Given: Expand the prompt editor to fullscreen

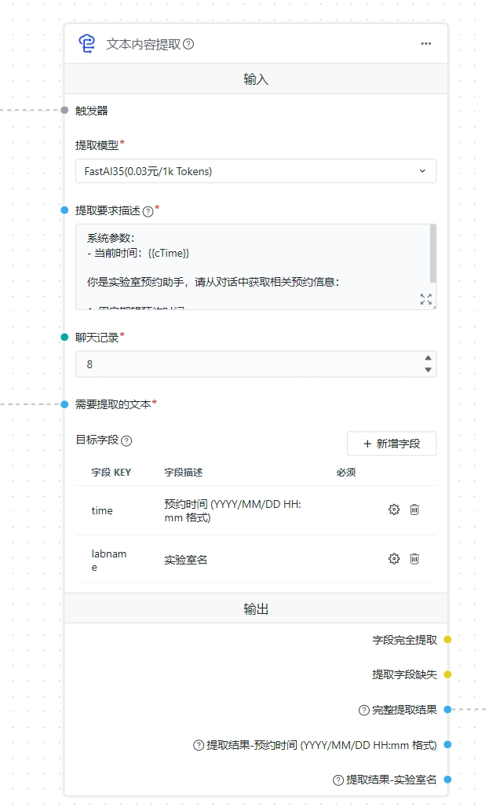Looking at the screenshot, I should tap(425, 299).
